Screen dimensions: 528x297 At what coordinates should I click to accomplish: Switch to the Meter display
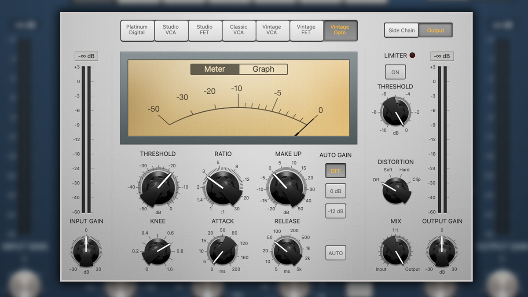[x=214, y=69]
